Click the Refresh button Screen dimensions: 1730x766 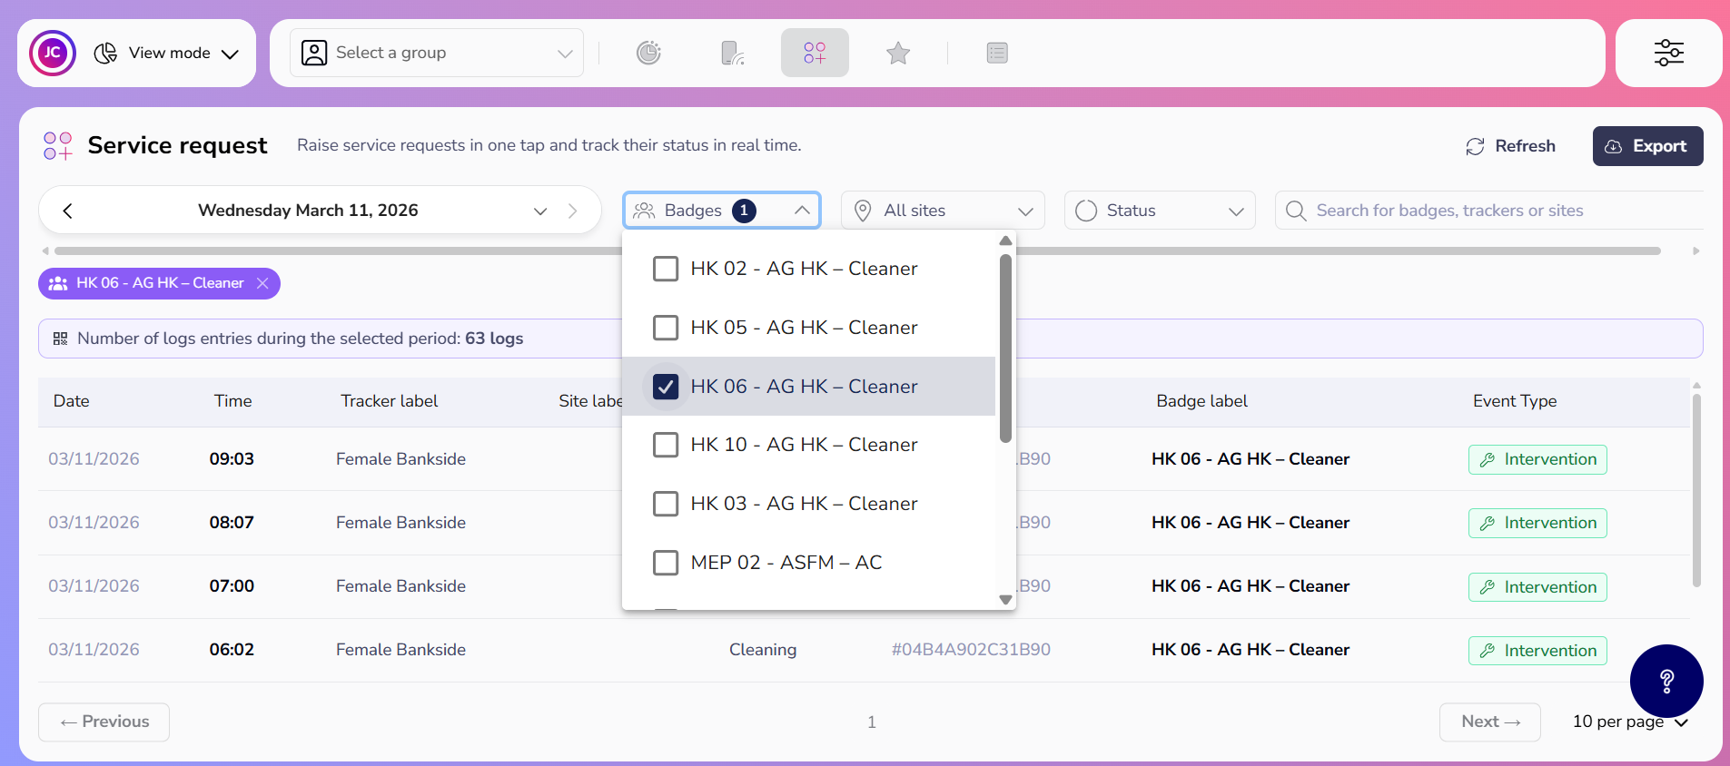point(1510,146)
